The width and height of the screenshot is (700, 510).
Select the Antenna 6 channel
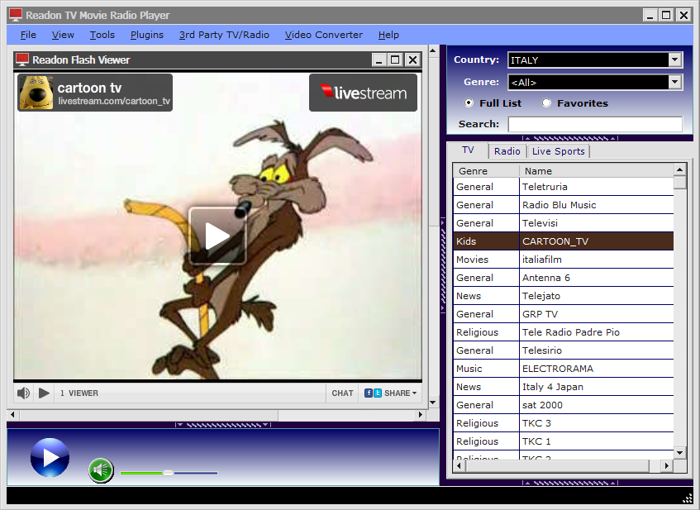(x=564, y=278)
